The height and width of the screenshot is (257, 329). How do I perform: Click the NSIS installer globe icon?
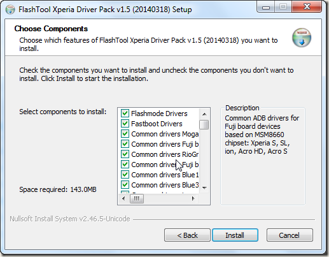point(302,38)
